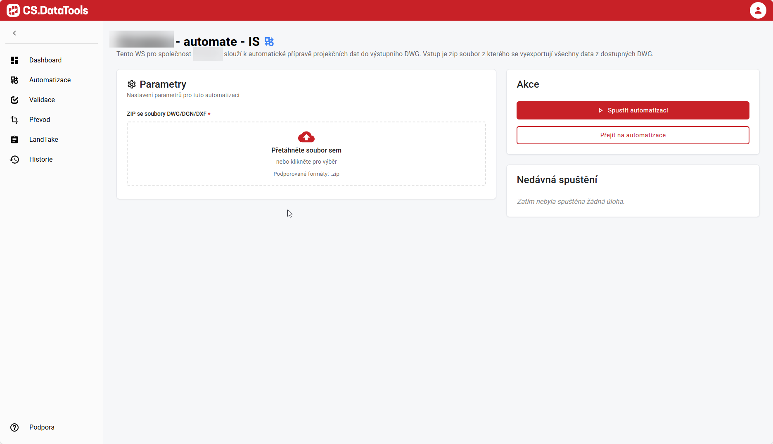Click the blue automation icon beside the title
Screen dimensions: 773x444
tap(269, 42)
